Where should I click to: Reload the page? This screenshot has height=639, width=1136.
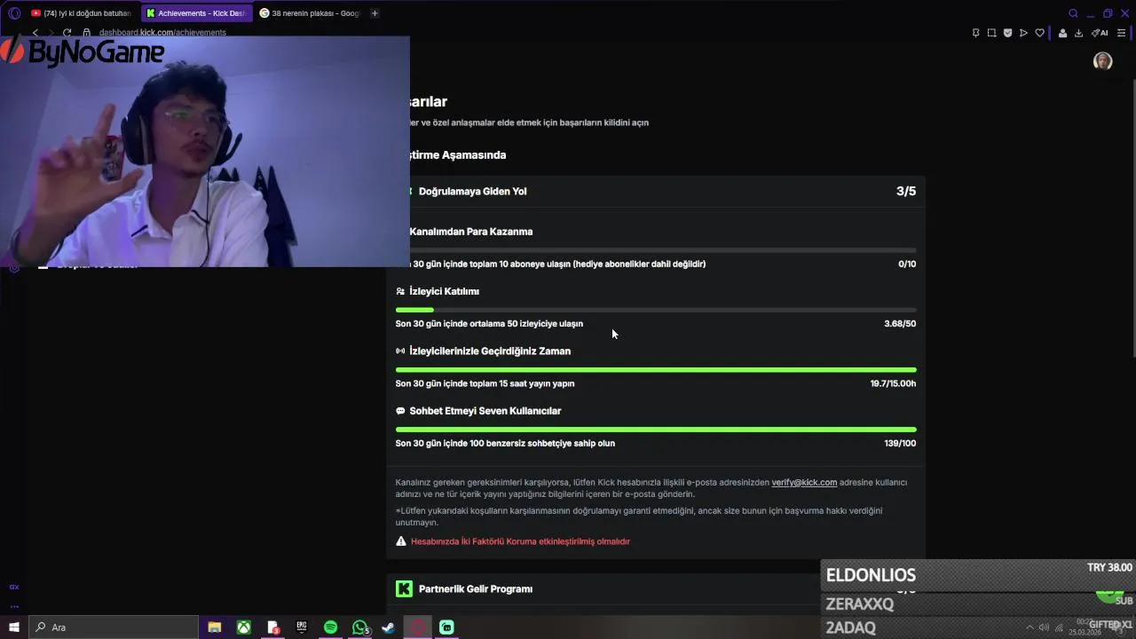click(67, 33)
